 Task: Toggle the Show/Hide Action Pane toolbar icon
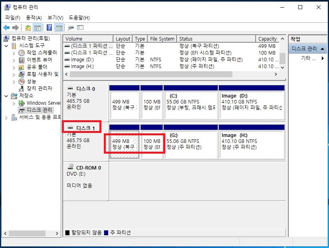point(59,27)
